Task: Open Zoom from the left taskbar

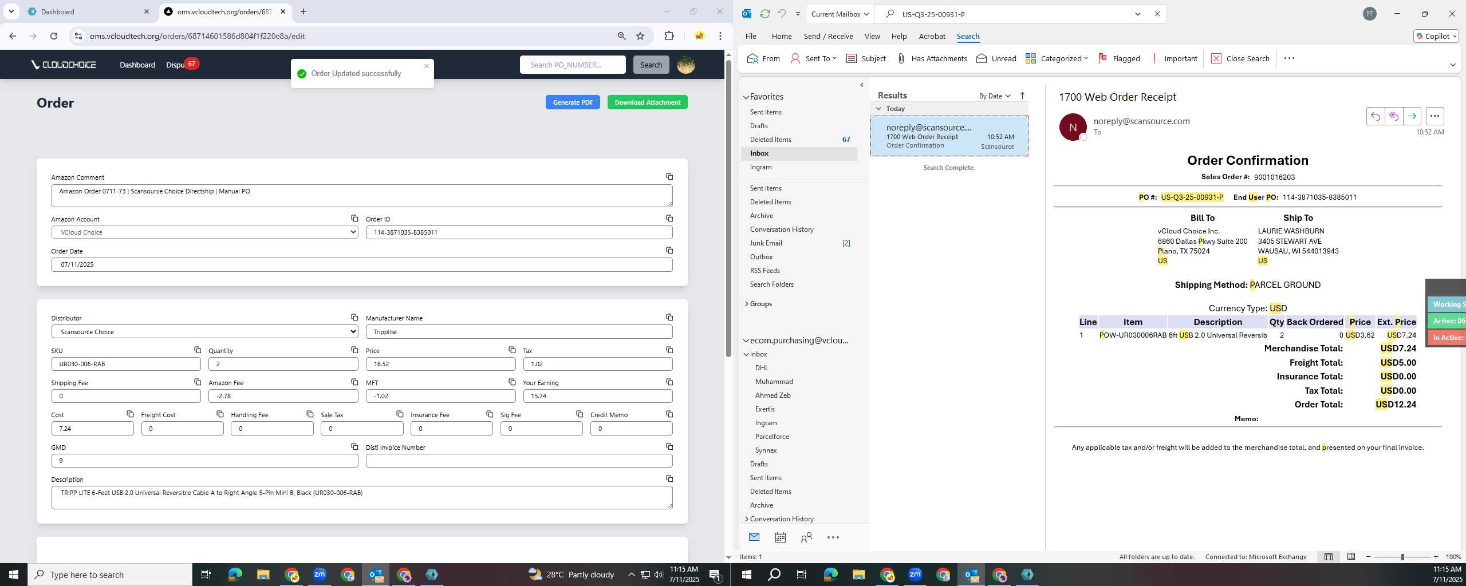Action: pyautogui.click(x=320, y=575)
